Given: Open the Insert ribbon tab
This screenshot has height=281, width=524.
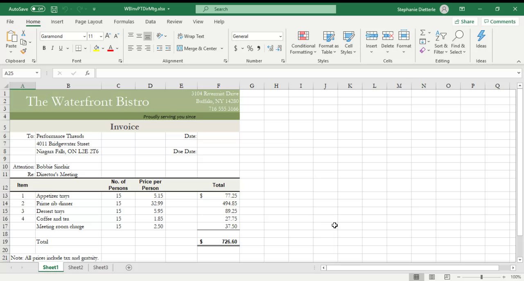Looking at the screenshot, I should click(57, 22).
